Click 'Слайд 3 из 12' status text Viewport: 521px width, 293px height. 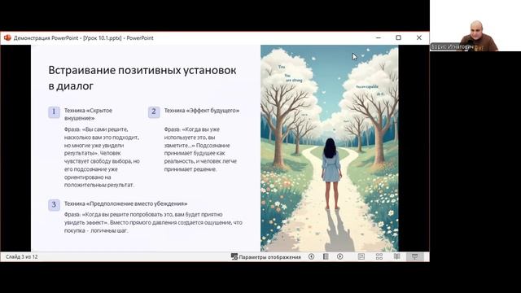click(22, 257)
